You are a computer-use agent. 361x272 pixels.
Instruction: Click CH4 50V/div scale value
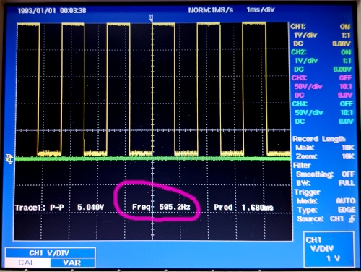tap(309, 112)
